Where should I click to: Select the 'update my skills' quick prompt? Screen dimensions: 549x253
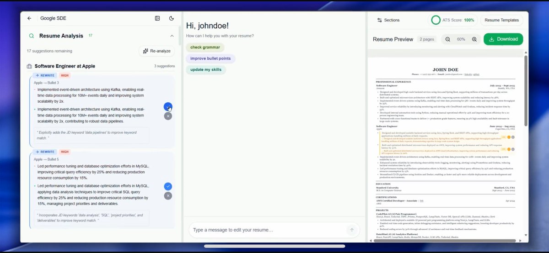click(206, 69)
